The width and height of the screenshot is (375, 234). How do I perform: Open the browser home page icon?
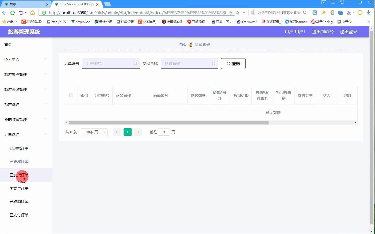[x=32, y=13]
